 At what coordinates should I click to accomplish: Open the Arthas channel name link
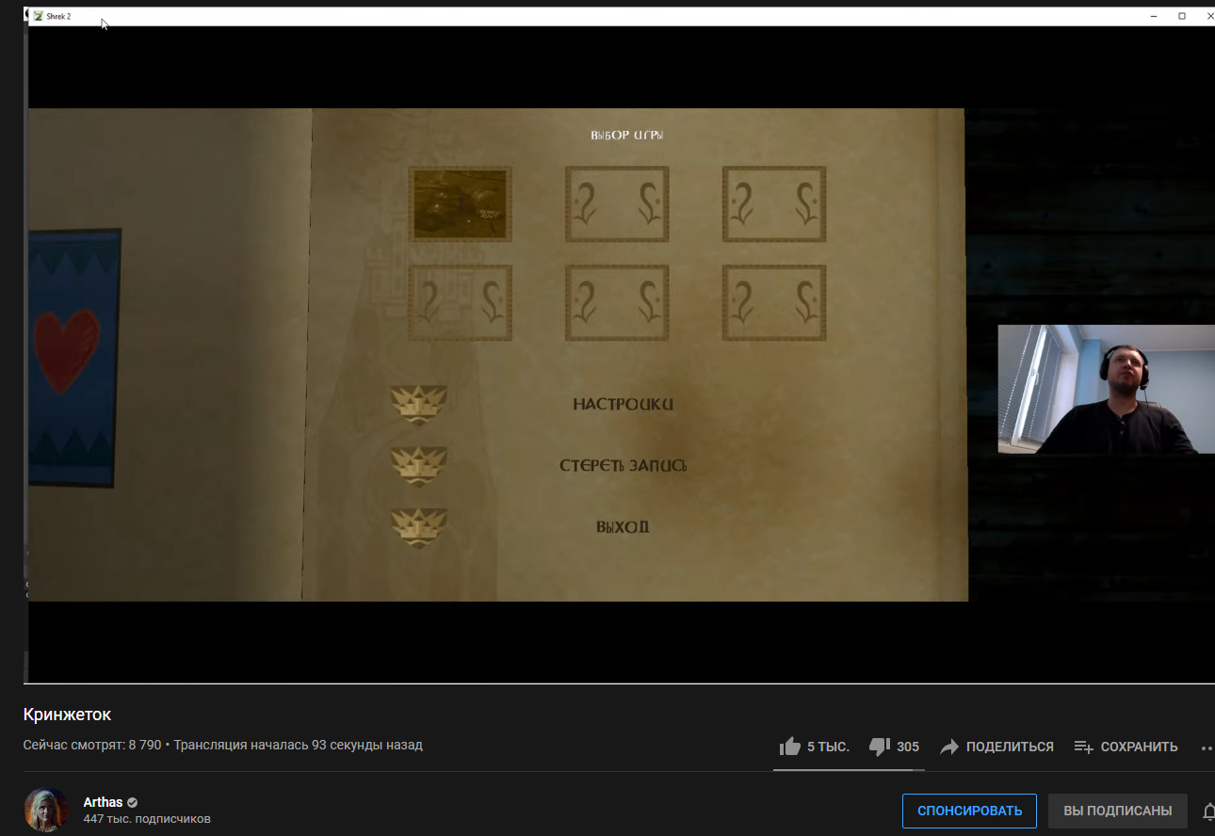coord(103,802)
